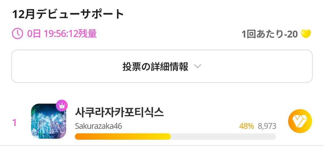
Task: Click the gray unfilled part of progress bar
Action: pos(223,136)
